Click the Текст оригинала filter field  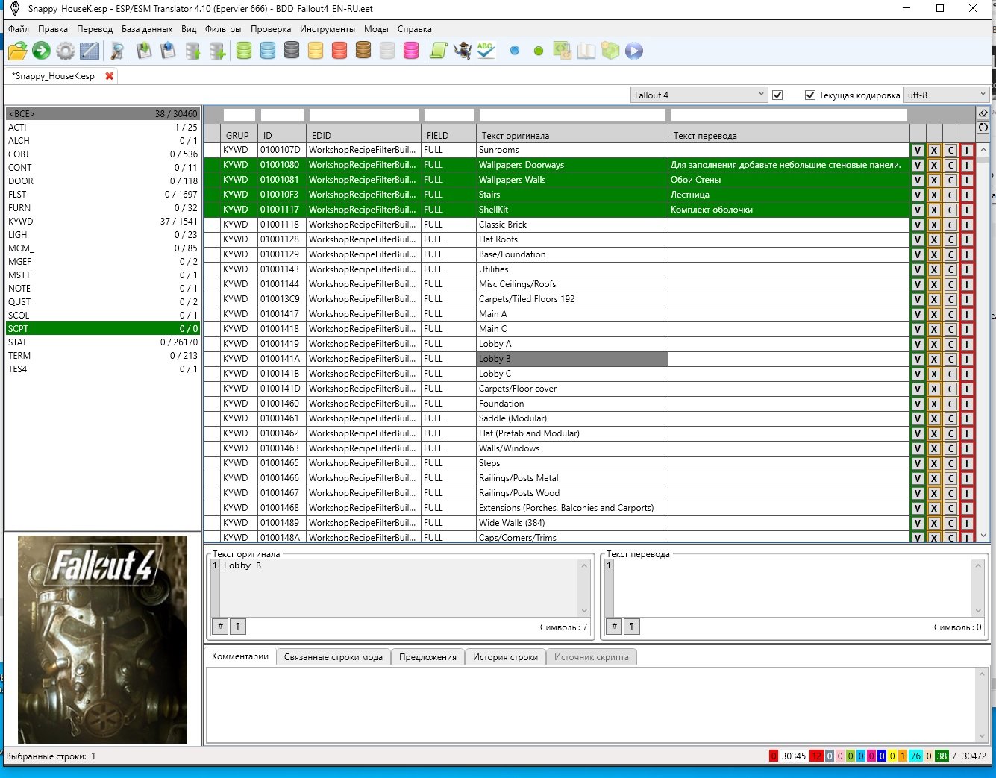571,115
